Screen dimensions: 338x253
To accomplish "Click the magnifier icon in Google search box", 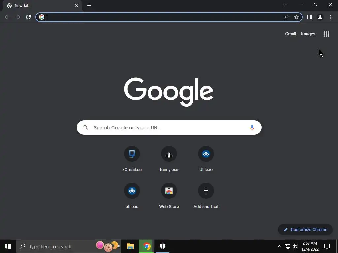I will tap(86, 127).
